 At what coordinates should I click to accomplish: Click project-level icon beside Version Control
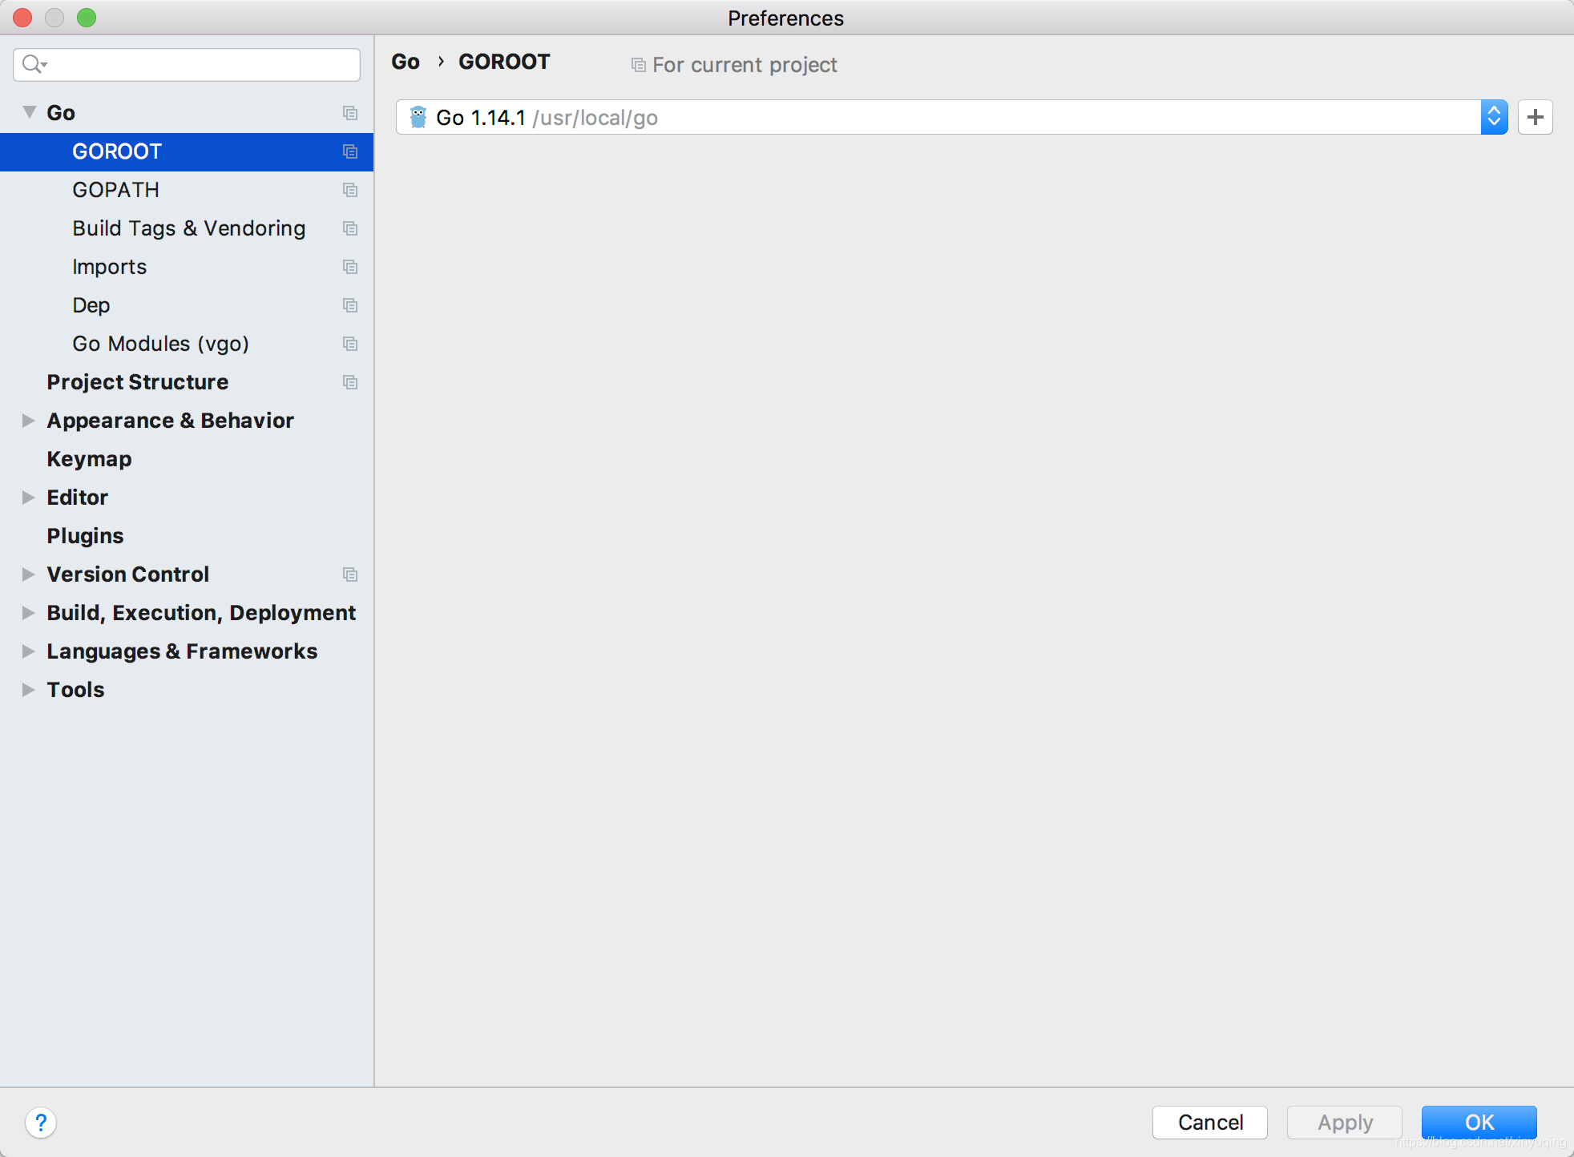tap(349, 574)
